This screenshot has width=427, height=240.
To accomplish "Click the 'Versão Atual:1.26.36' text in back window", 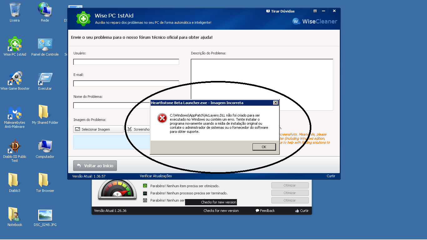I will pyautogui.click(x=110, y=211).
